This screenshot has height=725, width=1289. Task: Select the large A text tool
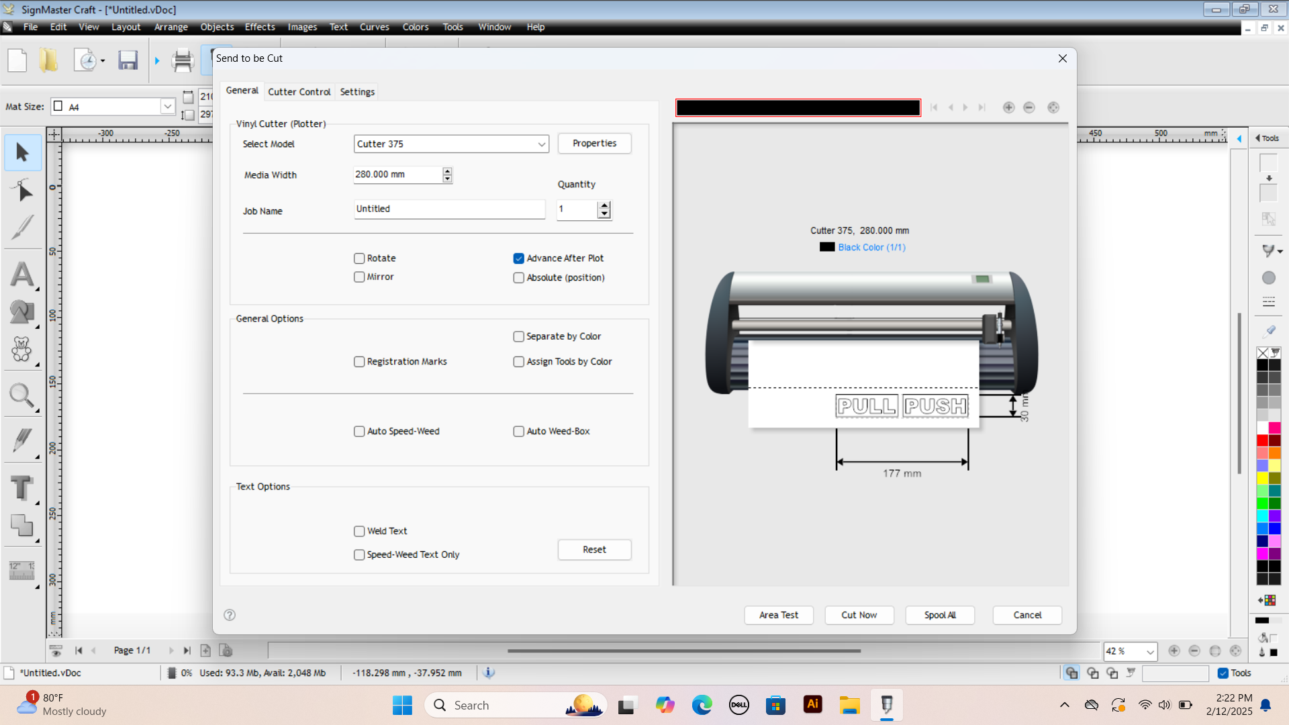tap(22, 275)
